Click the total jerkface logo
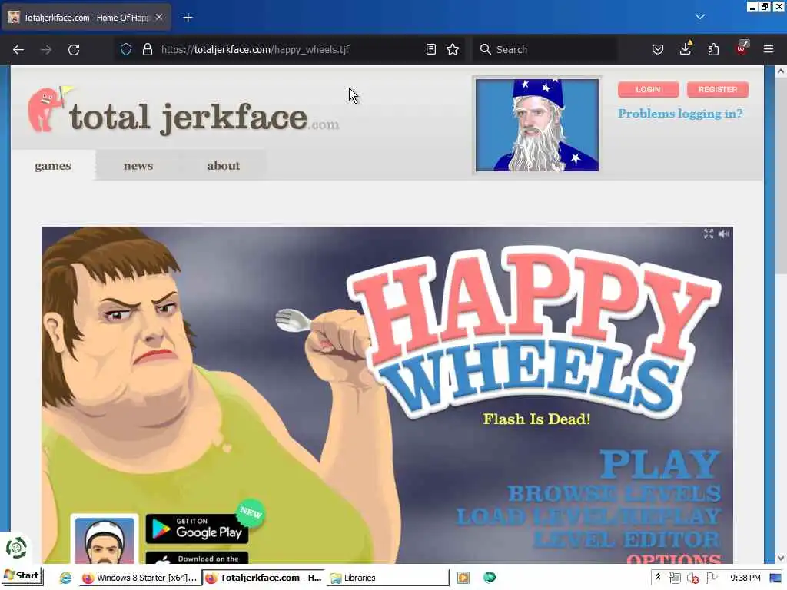The height and width of the screenshot is (590, 787). (x=183, y=111)
